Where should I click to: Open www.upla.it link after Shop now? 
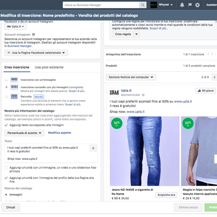pyautogui.click(x=136, y=112)
